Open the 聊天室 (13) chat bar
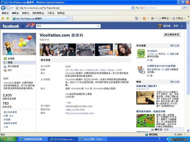The image size is (190, 142). (167, 130)
